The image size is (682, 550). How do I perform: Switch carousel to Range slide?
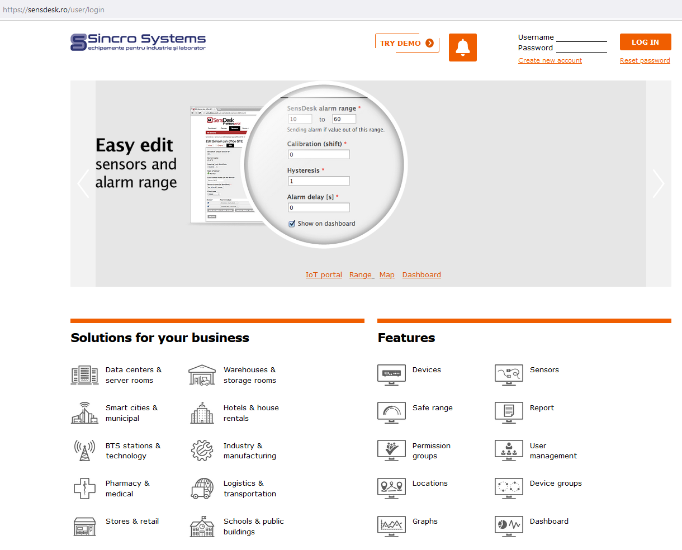(x=361, y=274)
